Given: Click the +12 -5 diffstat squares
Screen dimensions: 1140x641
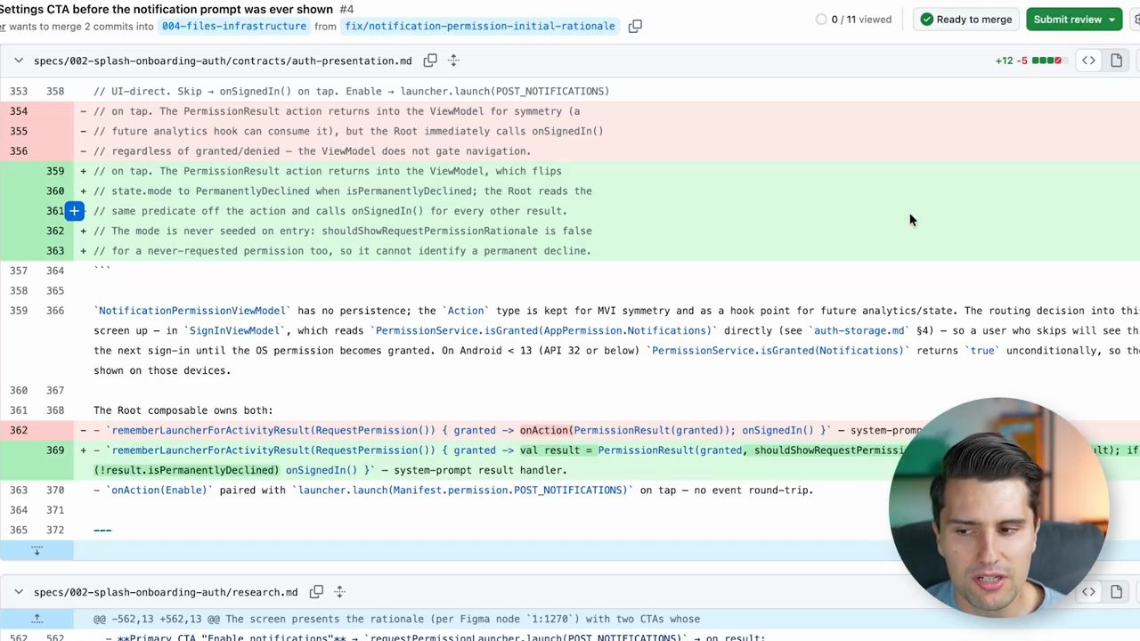Looking at the screenshot, I should pyautogui.click(x=1049, y=61).
